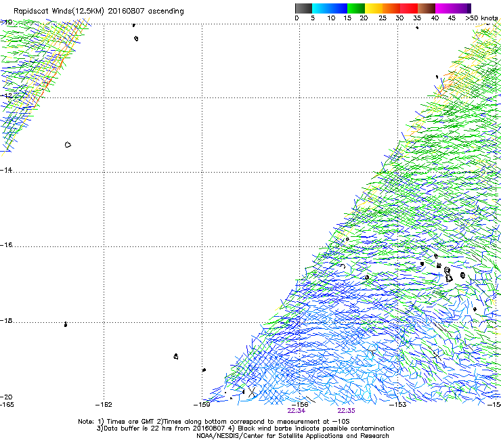This screenshot has height=440, width=501.
Task: Click the "-14" latitude label
Action: point(6,170)
